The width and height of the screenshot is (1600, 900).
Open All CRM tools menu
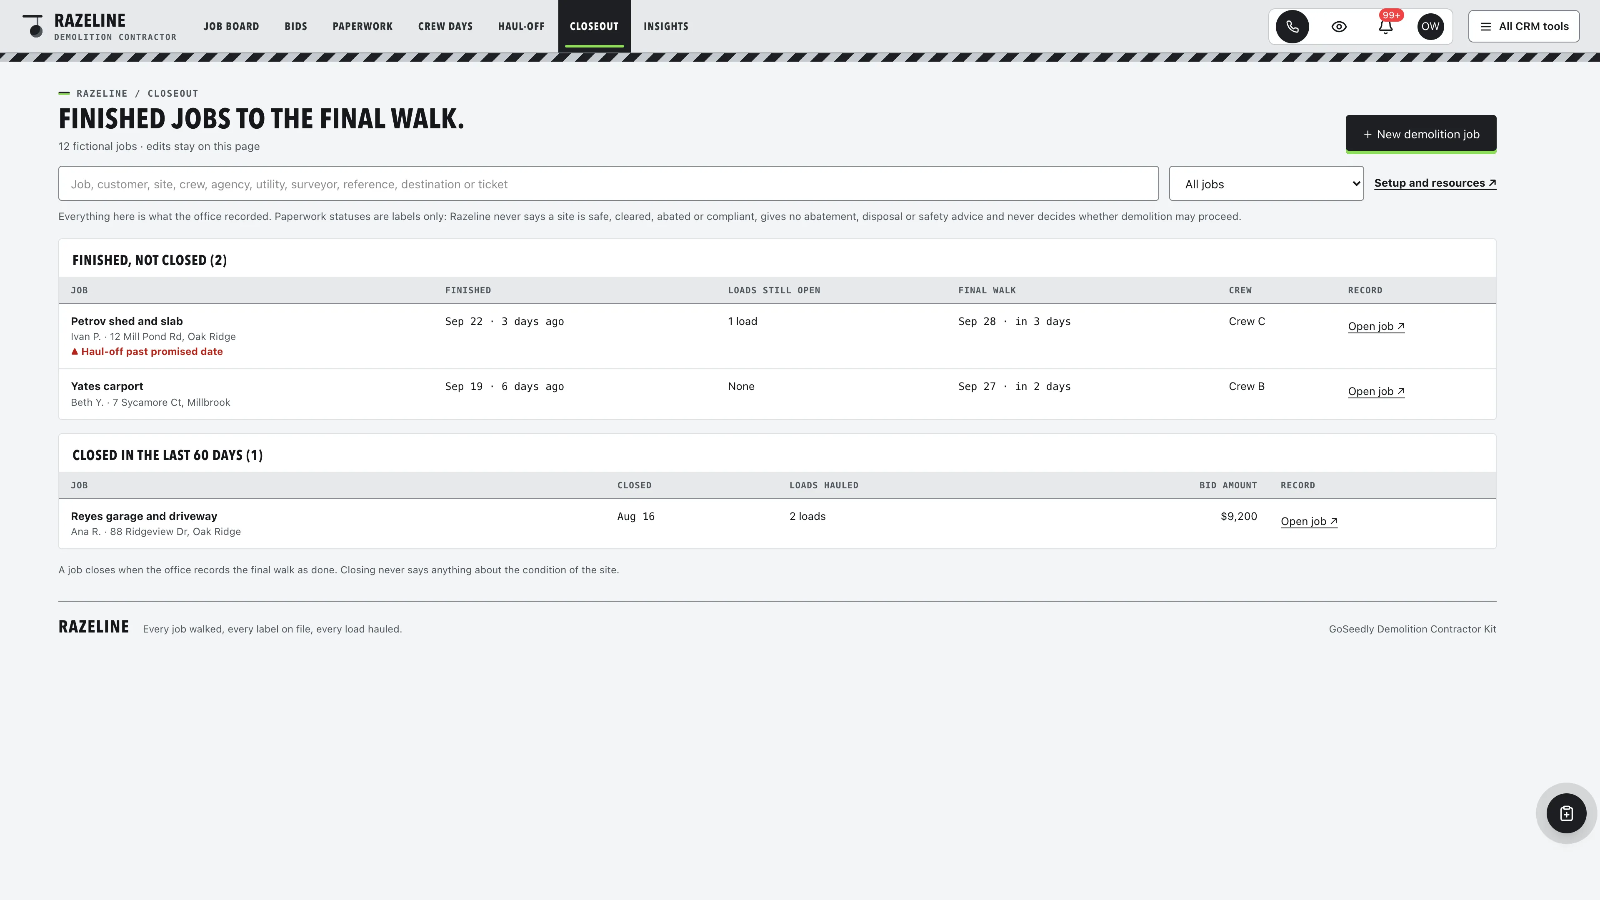coord(1524,27)
